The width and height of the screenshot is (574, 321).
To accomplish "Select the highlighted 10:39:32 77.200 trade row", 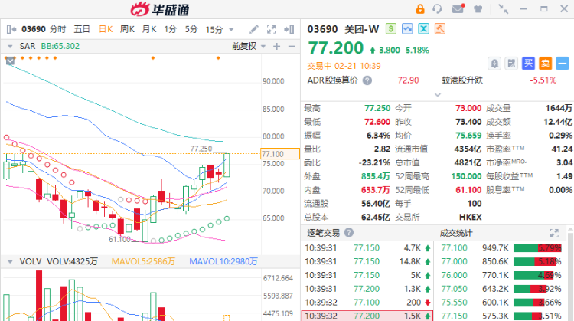I will pos(367,316).
